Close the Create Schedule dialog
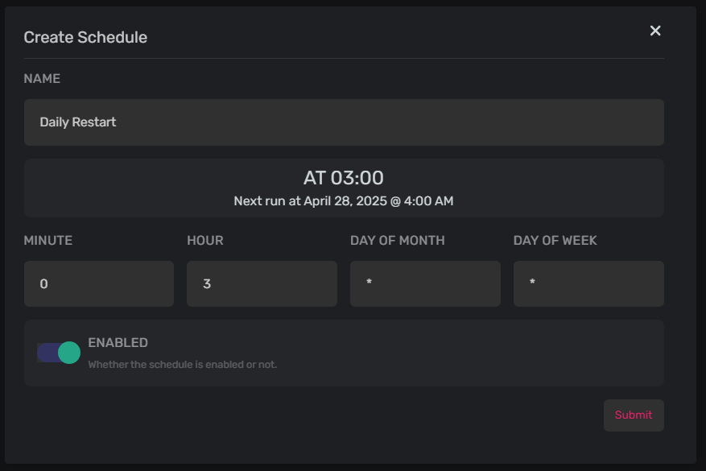Screen dimensions: 706x471 [655, 31]
